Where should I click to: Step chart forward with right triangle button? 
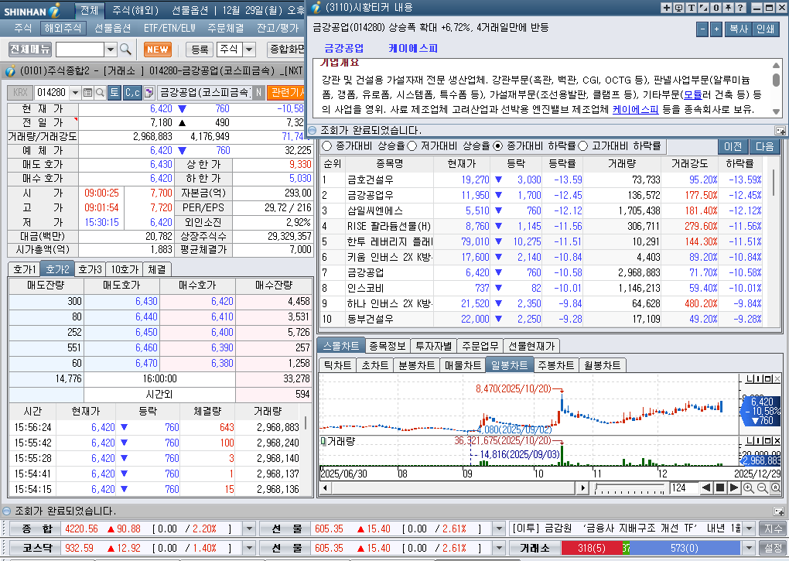pos(734,487)
